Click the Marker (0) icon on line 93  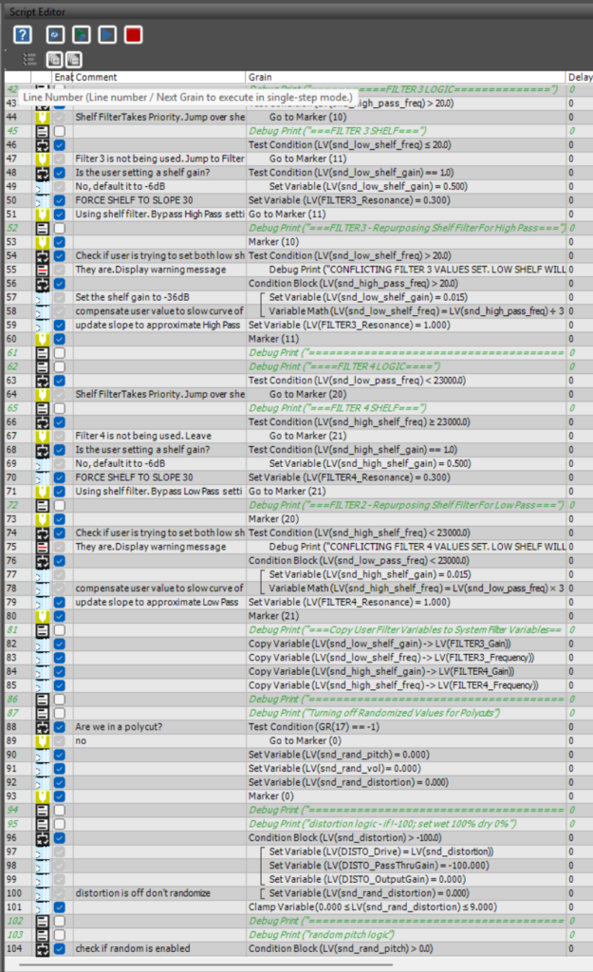[x=42, y=796]
